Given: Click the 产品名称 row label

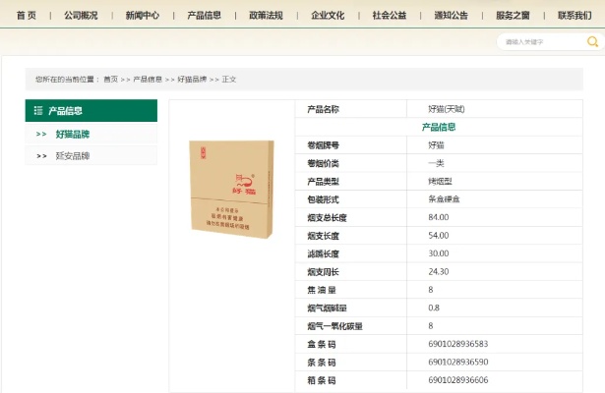Looking at the screenshot, I should [324, 109].
